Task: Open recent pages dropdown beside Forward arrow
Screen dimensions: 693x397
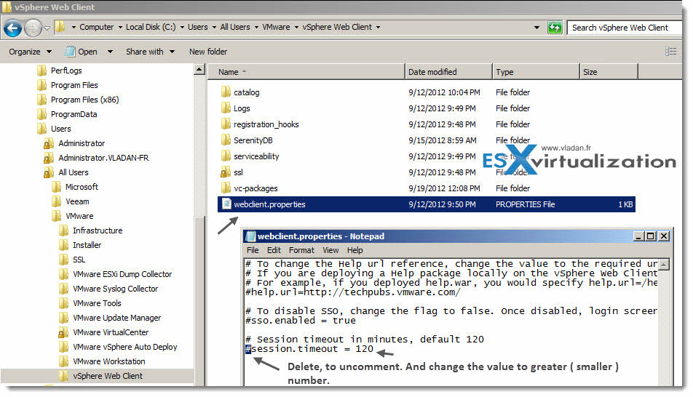Action: click(47, 28)
